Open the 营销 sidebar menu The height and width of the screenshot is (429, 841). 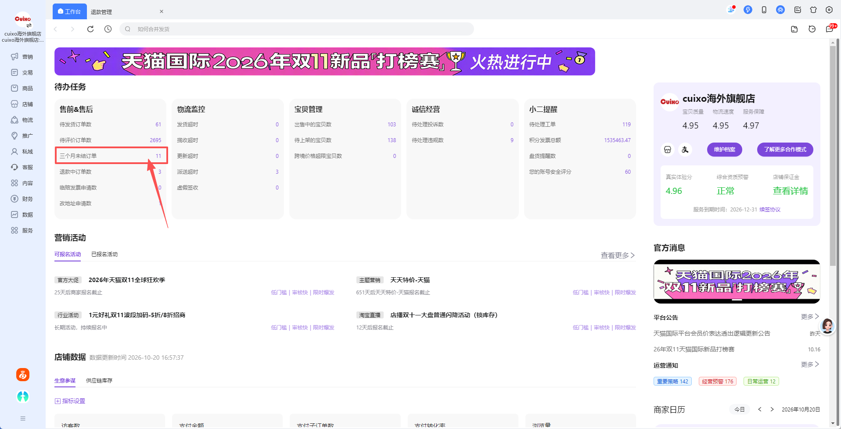pos(22,57)
